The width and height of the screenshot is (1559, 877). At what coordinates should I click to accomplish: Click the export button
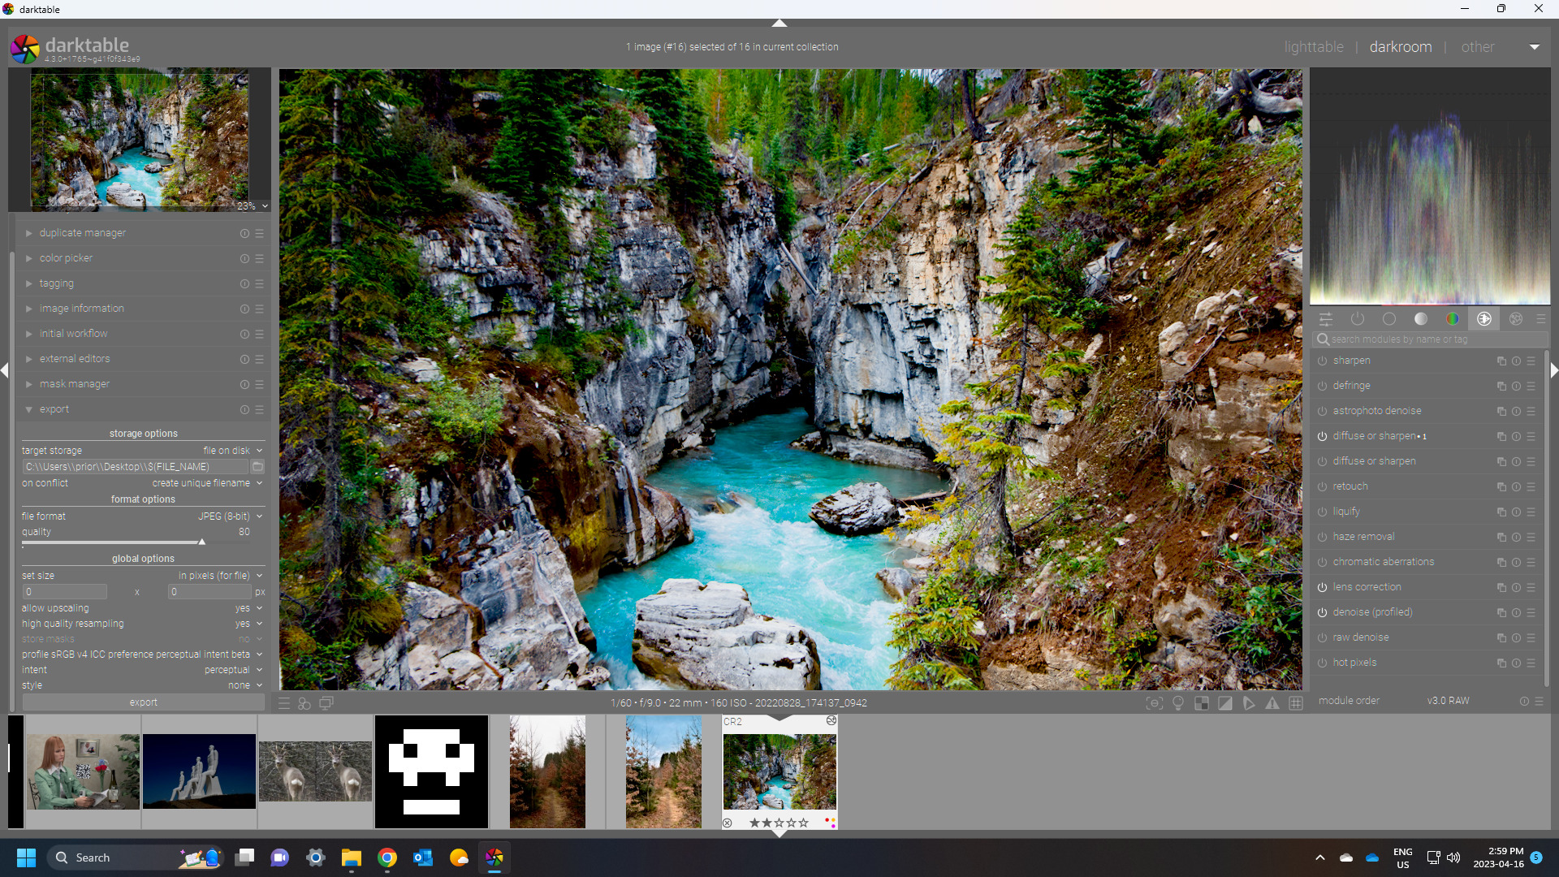pos(143,702)
